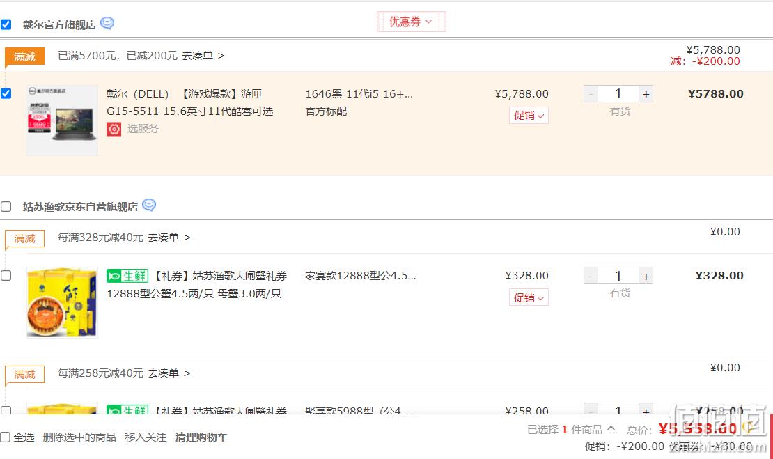Click 清理购物车 in the bottom bar

pyautogui.click(x=201, y=437)
